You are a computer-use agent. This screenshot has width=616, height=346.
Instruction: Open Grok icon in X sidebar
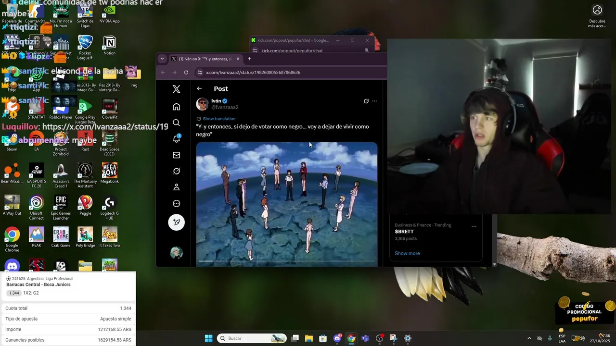(x=176, y=171)
